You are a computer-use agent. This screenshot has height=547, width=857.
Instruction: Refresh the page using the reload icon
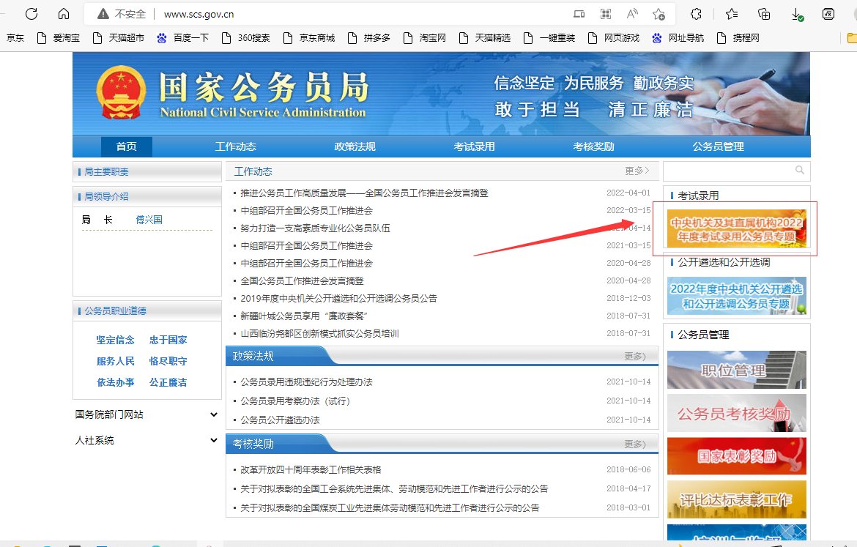coord(31,13)
